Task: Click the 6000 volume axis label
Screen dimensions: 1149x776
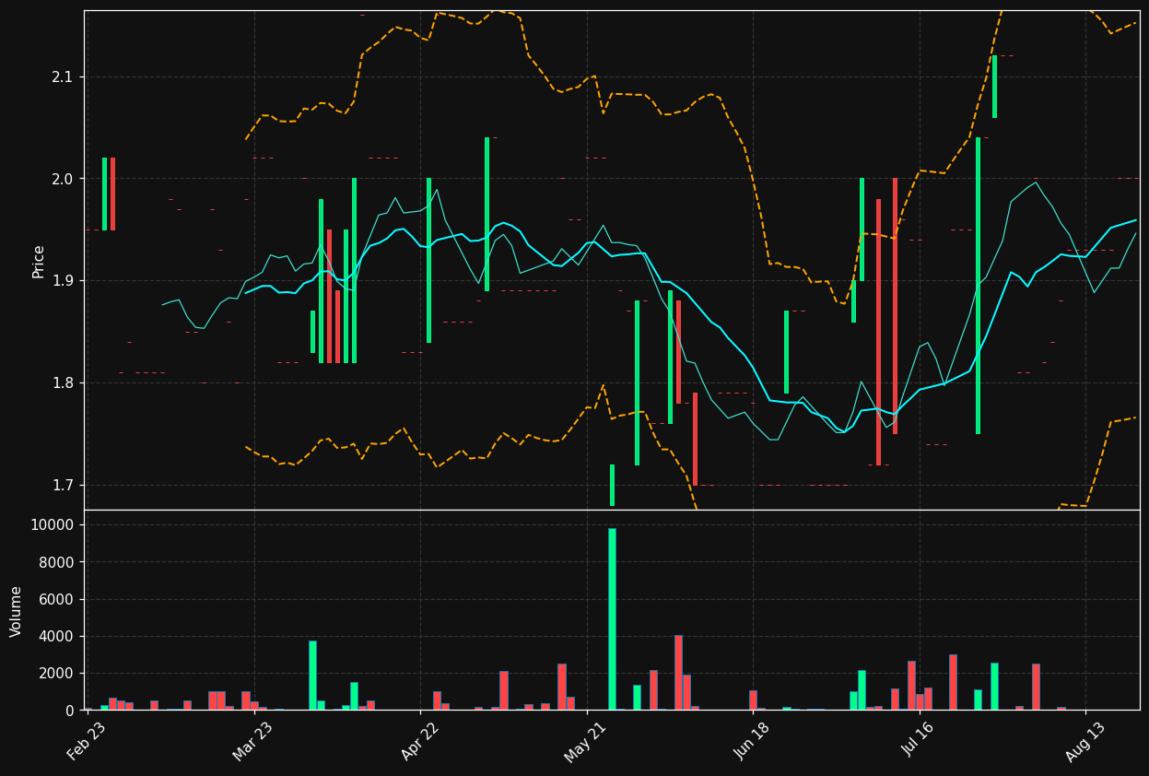Action: tap(59, 600)
